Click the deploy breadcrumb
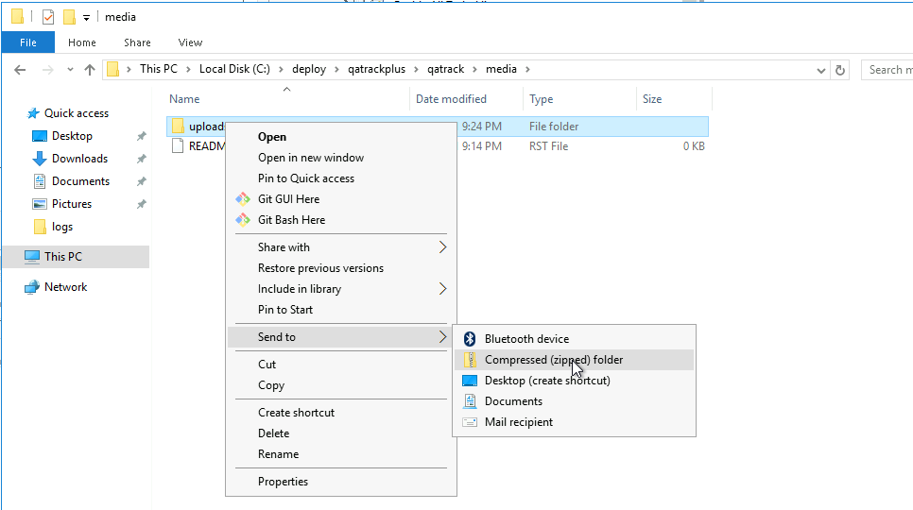This screenshot has height=510, width=913. point(309,69)
